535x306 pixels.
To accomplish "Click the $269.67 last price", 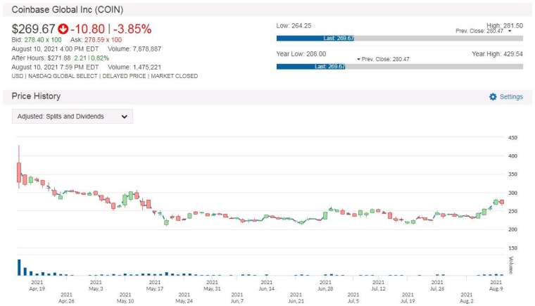I will (x=34, y=29).
